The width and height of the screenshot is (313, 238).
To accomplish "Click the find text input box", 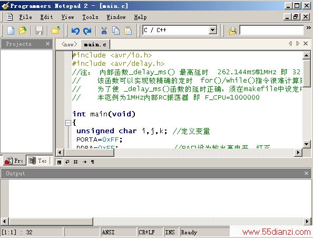I will [271, 31].
